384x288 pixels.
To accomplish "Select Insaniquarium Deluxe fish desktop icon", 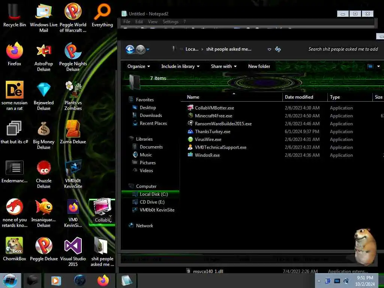I will [x=43, y=213].
